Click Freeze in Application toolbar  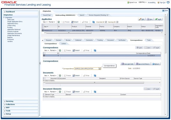pos(66,22)
